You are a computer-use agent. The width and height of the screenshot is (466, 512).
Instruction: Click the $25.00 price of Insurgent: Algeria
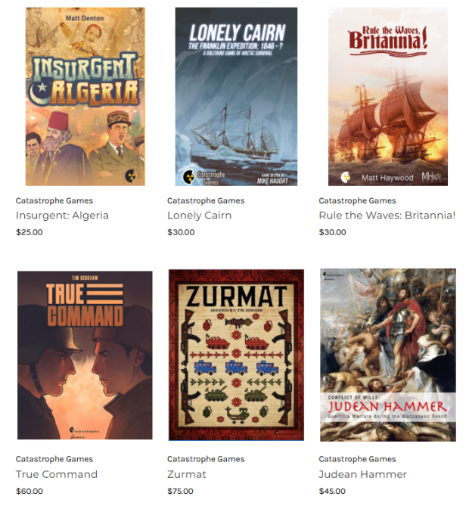(30, 232)
